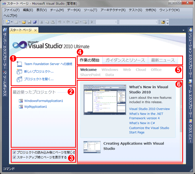Image resolution: width=195 pixels, height=174 pixels.
Task: Open the ウィンドウ(W) menu
Action: 170,10
